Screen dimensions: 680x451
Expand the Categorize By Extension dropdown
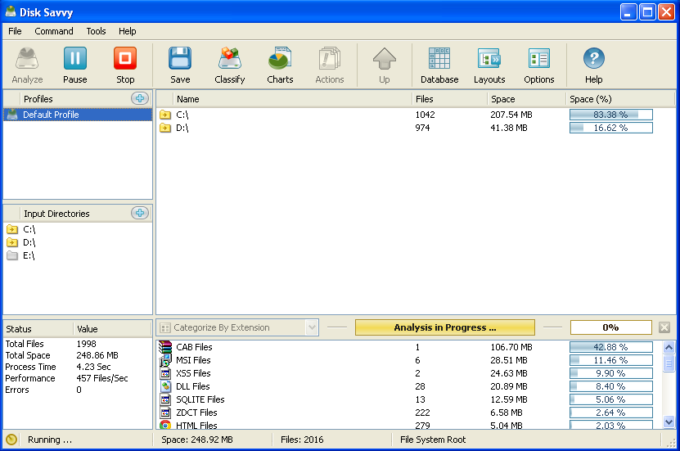(x=311, y=327)
